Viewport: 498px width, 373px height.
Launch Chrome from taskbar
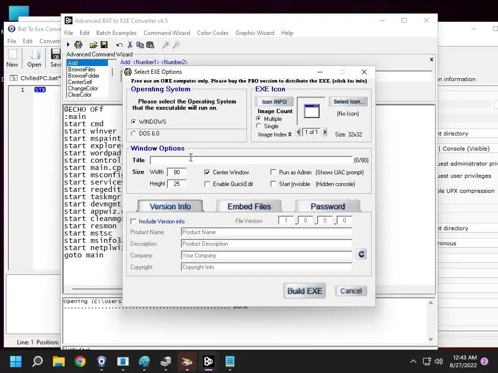[x=80, y=361]
